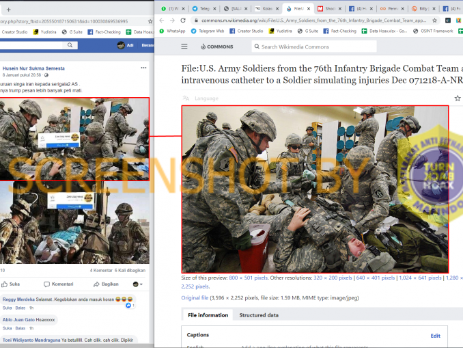Click the WhatsApp bookmark in right window

pyautogui.click(x=173, y=31)
